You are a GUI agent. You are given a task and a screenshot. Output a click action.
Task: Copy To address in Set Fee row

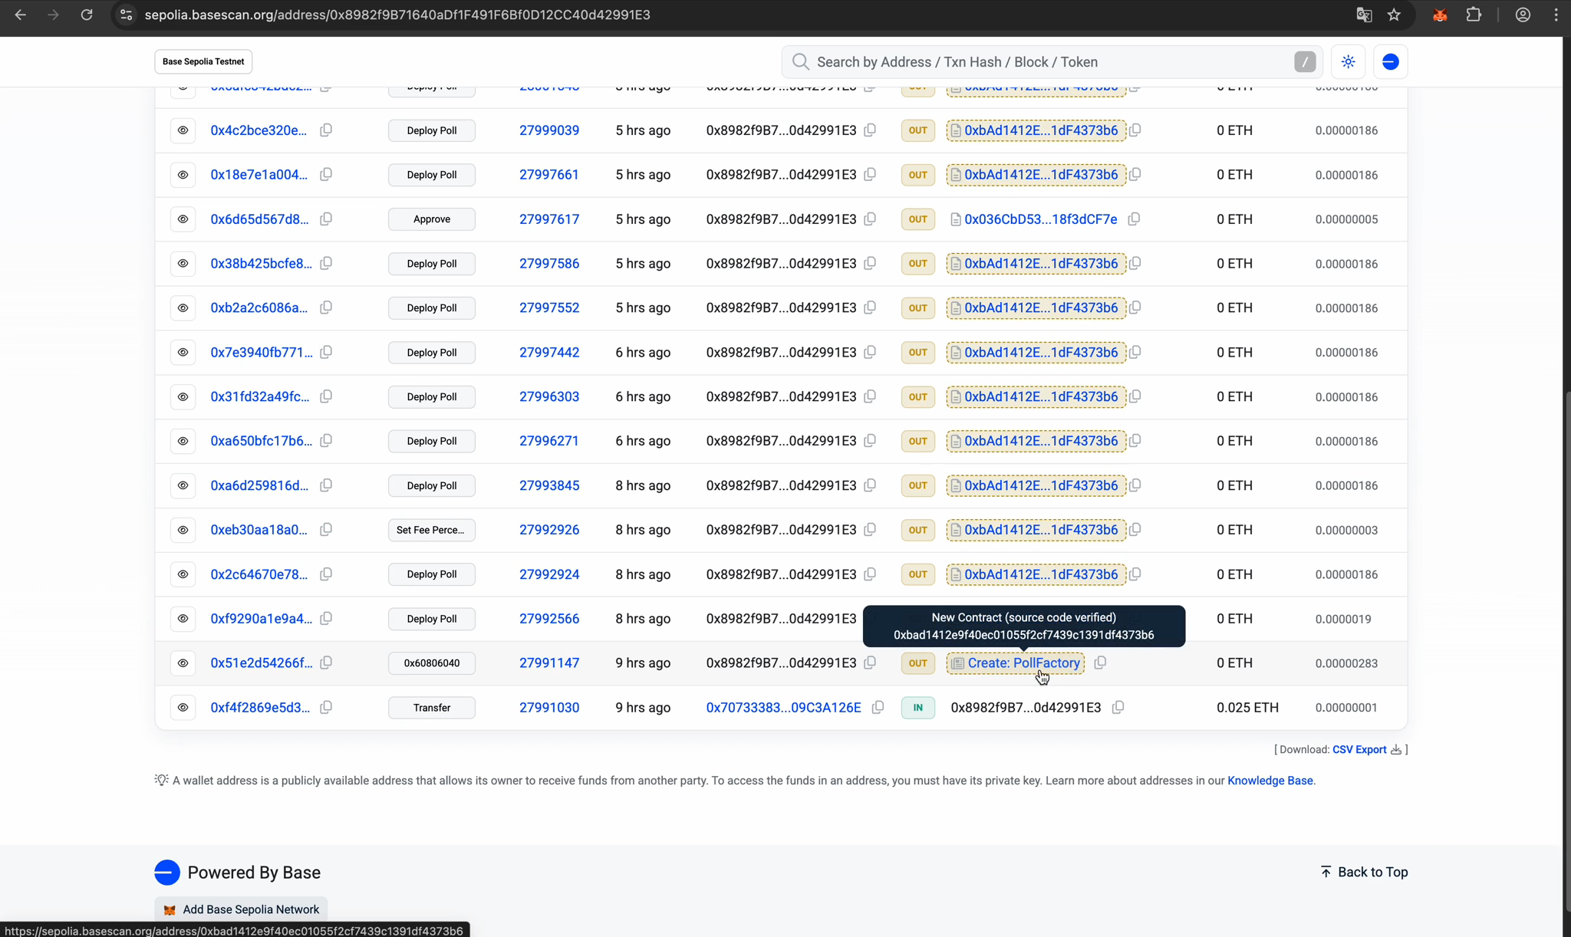click(1135, 530)
